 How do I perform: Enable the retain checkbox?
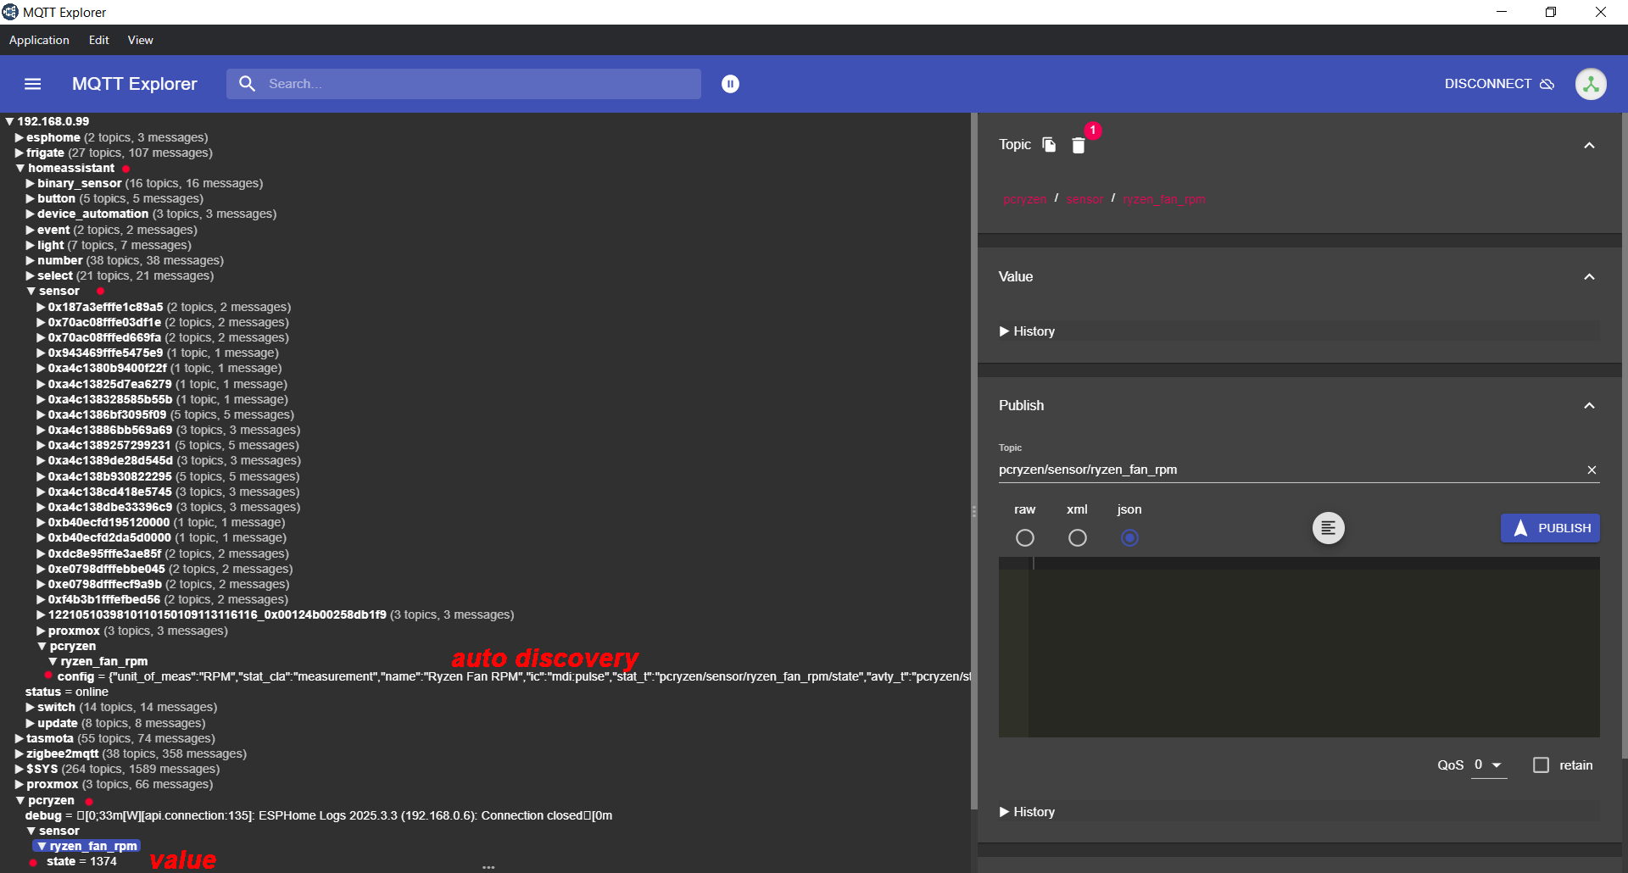click(1542, 765)
